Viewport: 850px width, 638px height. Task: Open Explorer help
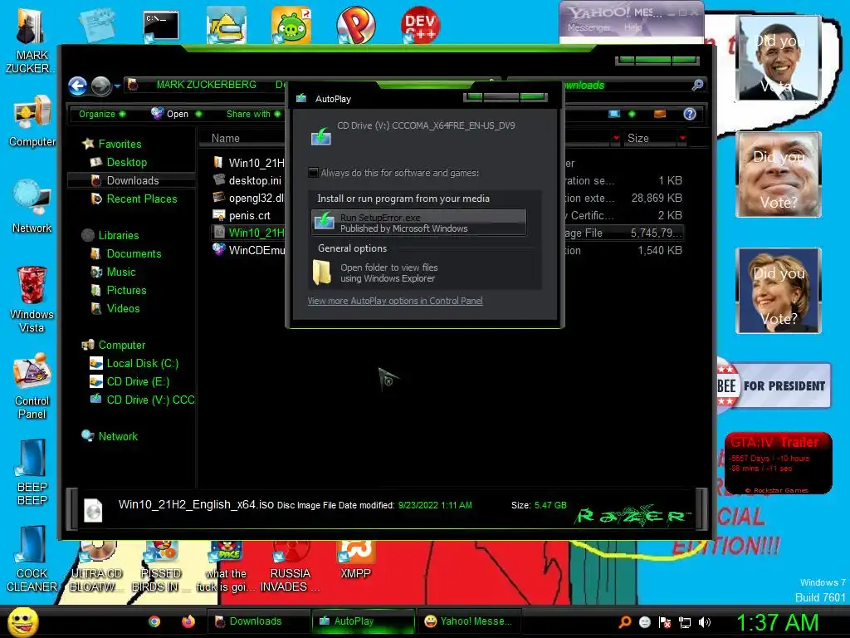pyautogui.click(x=690, y=114)
